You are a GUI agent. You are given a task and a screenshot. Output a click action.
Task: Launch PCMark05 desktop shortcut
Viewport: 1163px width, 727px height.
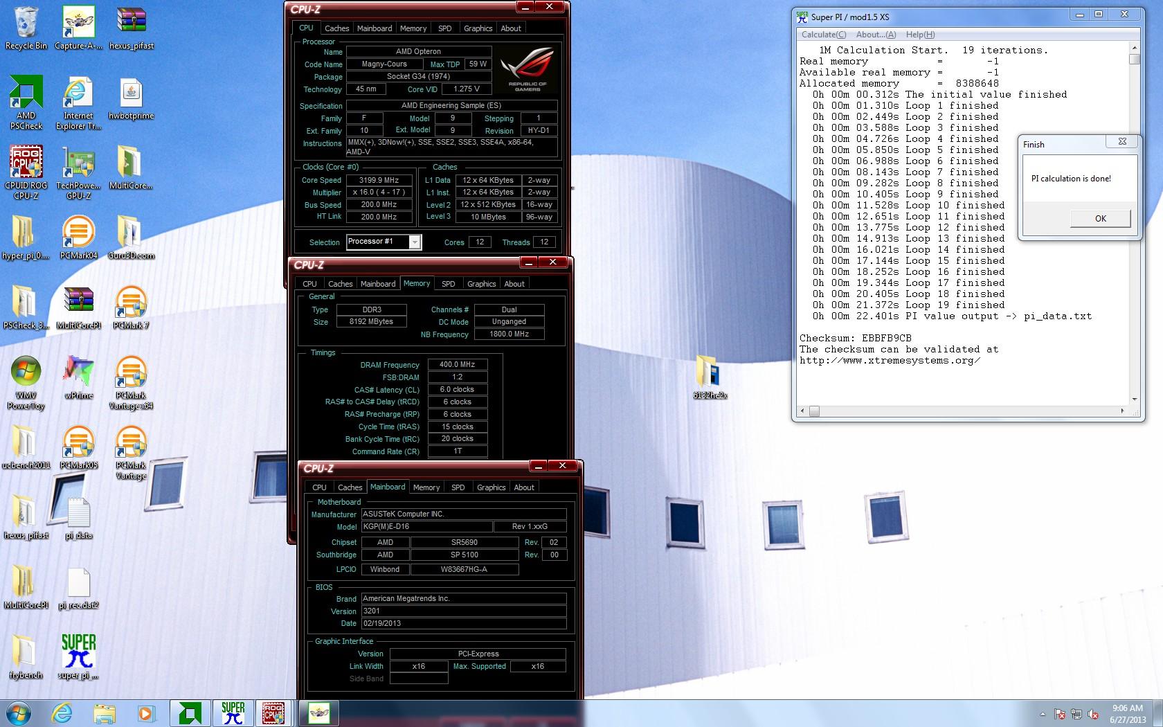tap(78, 447)
